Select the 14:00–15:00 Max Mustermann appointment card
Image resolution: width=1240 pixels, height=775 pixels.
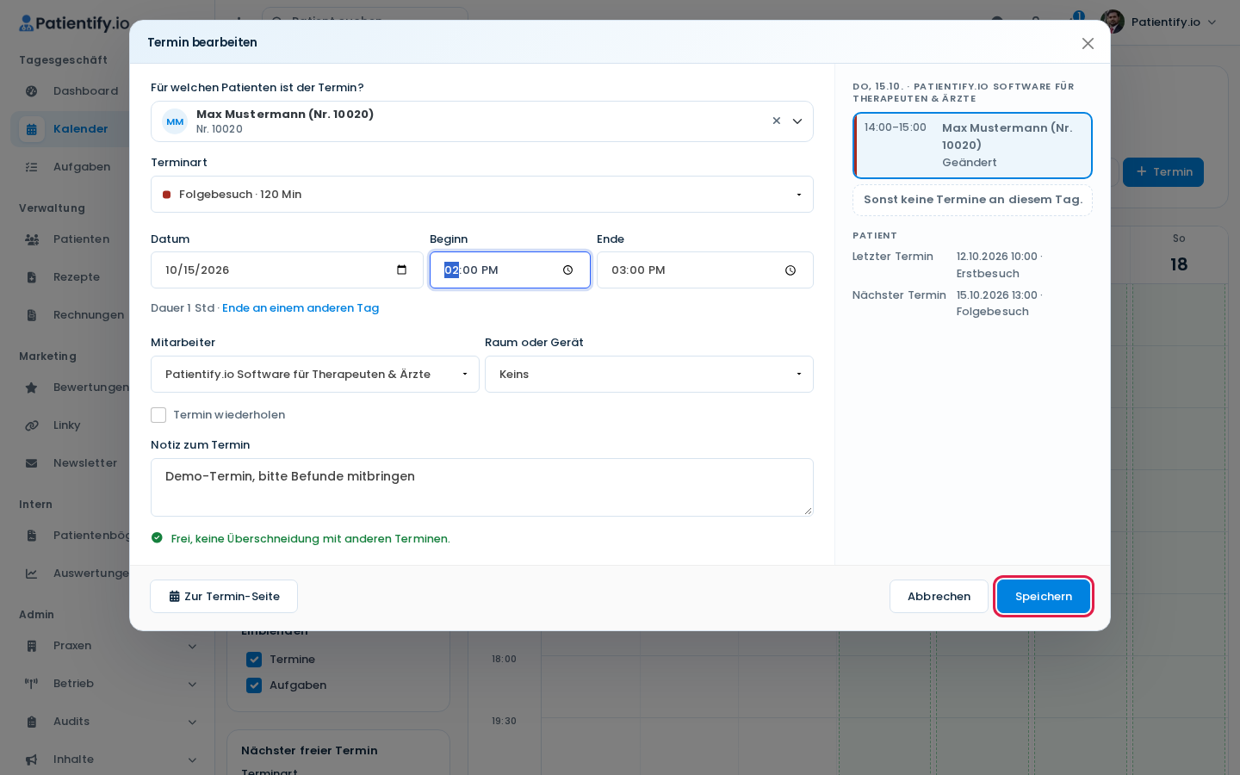coord(972,146)
